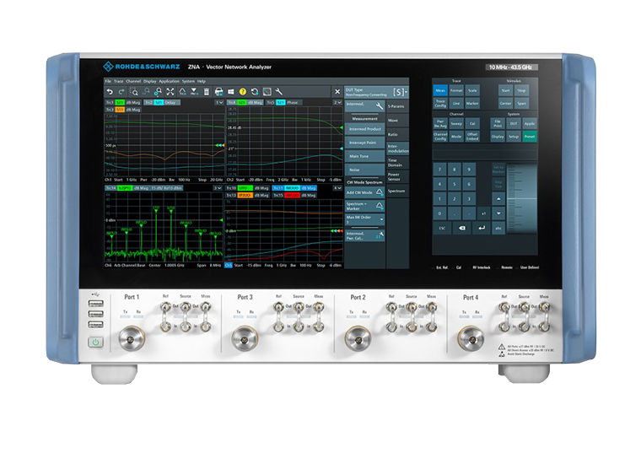641x464 pixels.
Task: Switch to the S-Params softtool tab
Action: coord(396,106)
